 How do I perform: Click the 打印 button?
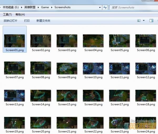[27, 21]
